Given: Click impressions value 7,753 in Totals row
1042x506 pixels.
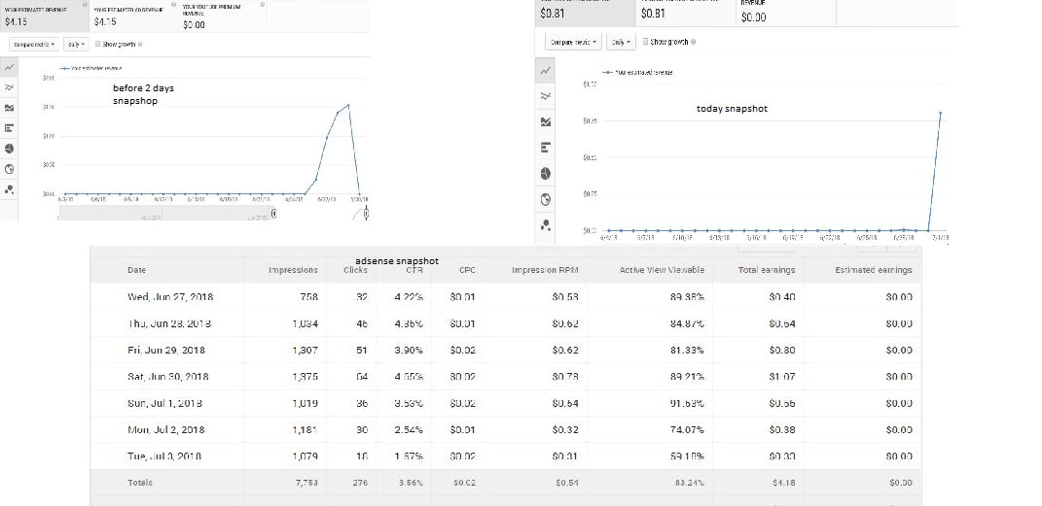Looking at the screenshot, I should (x=306, y=483).
